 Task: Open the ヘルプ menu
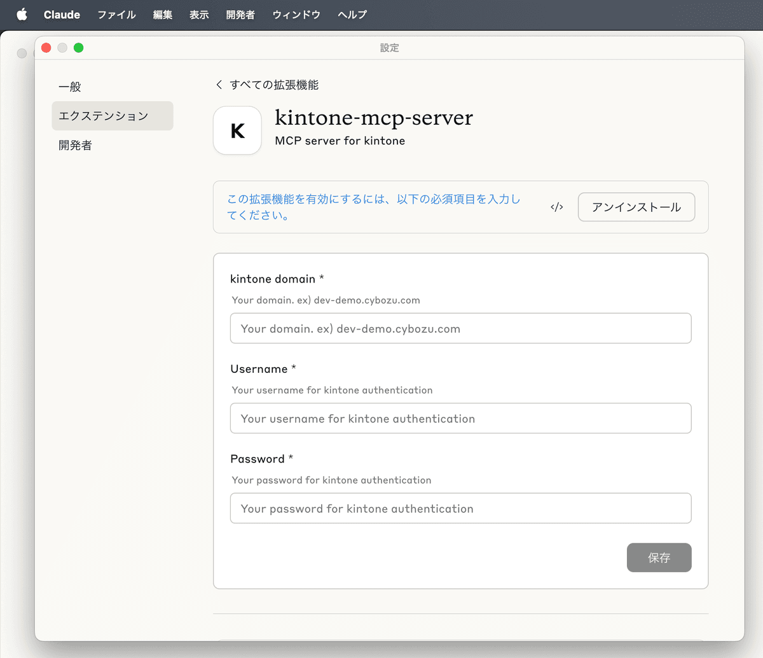click(352, 14)
